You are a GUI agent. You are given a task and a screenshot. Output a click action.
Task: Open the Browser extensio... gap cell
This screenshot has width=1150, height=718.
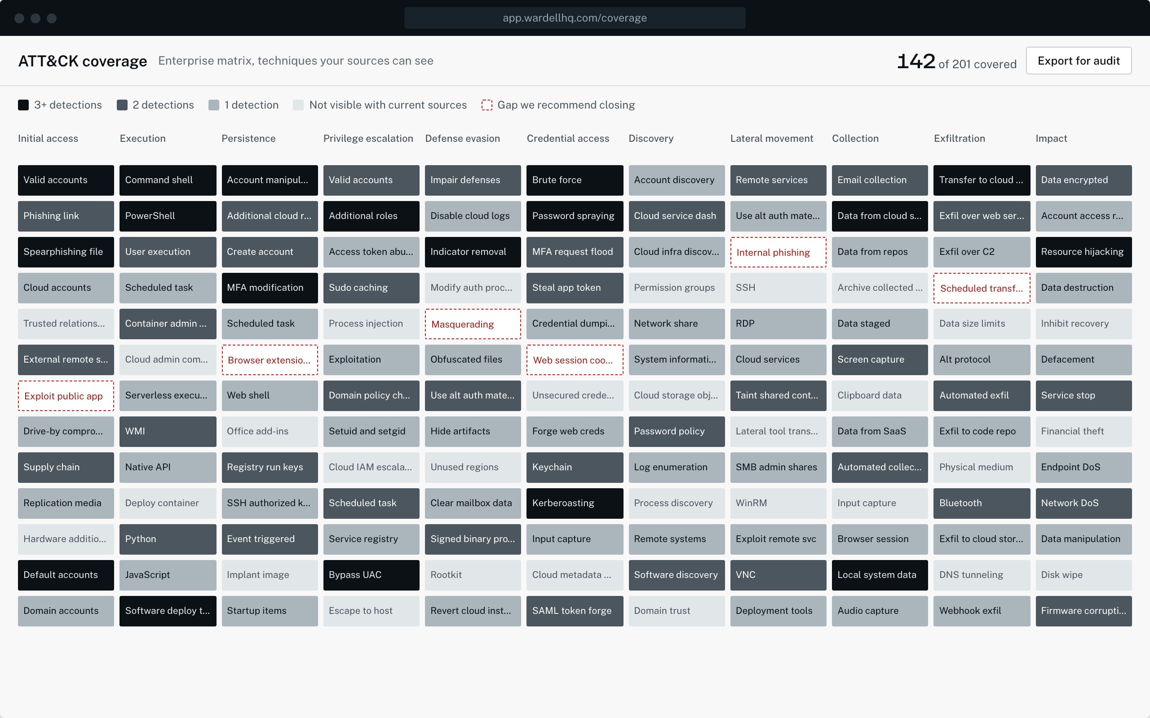270,360
